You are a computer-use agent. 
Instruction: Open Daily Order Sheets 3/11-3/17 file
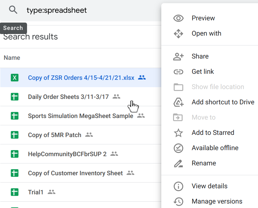68,97
